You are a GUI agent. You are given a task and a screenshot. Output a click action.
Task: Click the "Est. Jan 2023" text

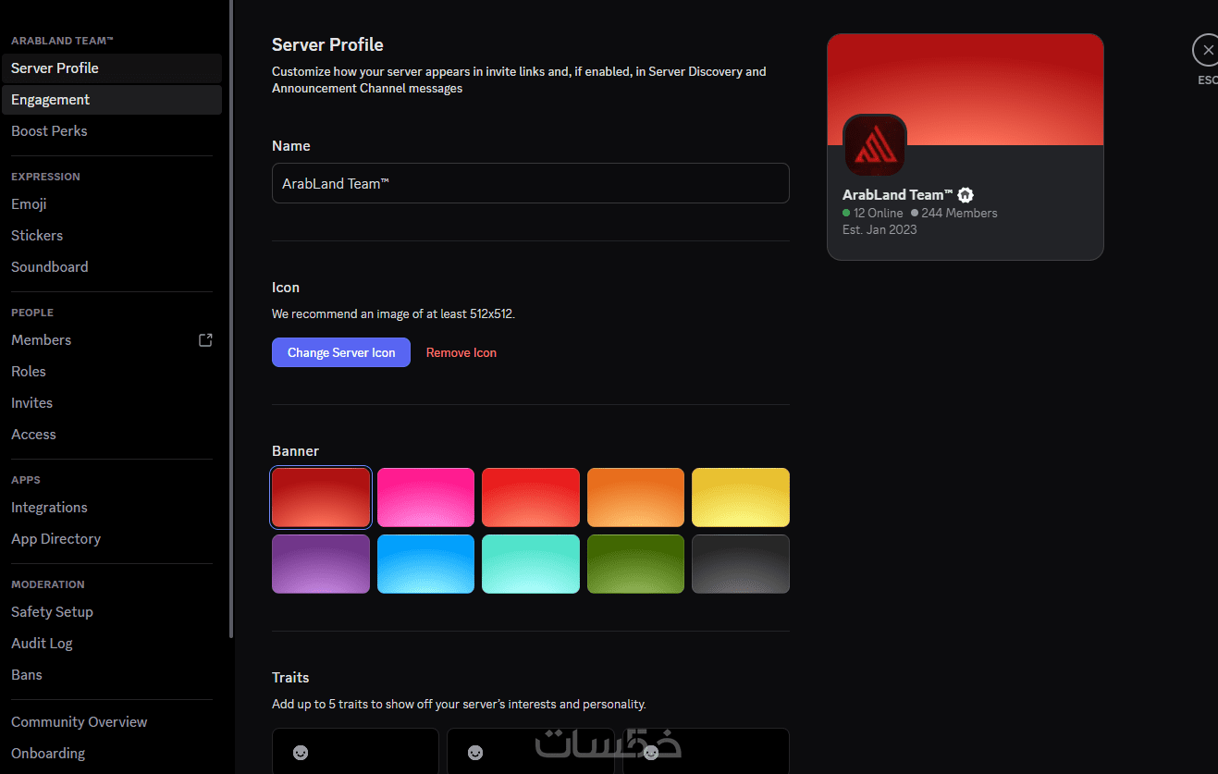pos(880,229)
